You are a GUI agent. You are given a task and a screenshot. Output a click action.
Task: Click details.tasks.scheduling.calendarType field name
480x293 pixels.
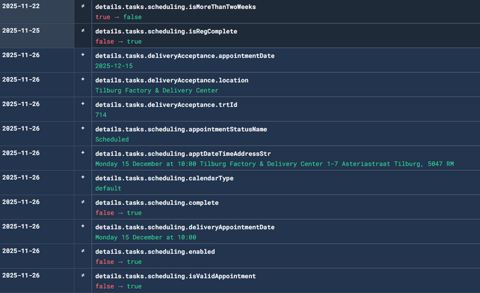click(x=164, y=178)
